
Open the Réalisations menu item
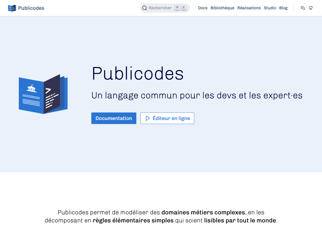tap(249, 8)
